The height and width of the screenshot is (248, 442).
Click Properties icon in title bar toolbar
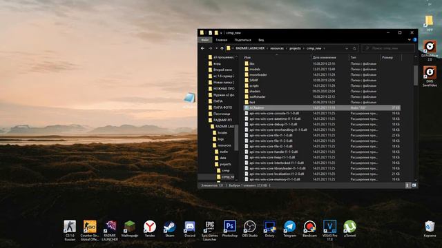[x=210, y=33]
